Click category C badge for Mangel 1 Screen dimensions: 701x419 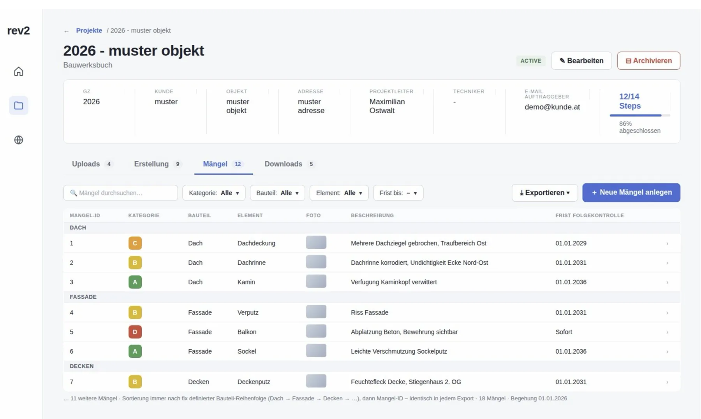pos(135,243)
